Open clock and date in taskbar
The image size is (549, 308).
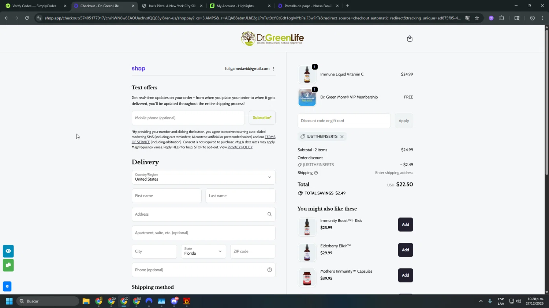[x=535, y=301]
